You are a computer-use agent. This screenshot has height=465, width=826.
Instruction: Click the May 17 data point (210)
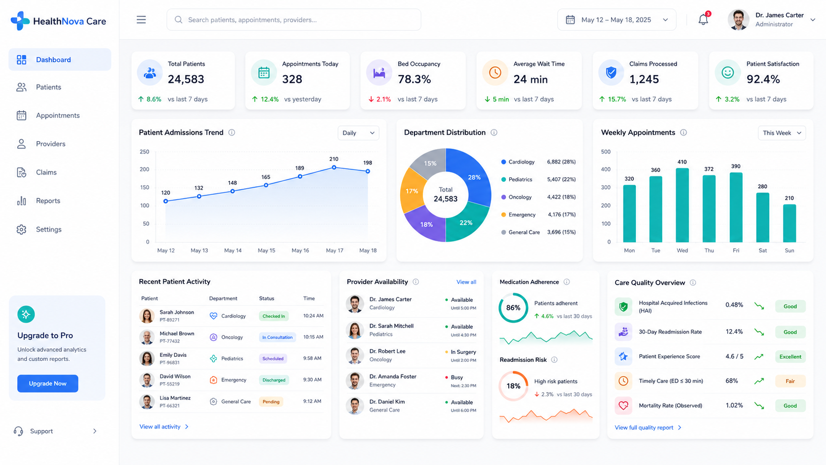(334, 168)
